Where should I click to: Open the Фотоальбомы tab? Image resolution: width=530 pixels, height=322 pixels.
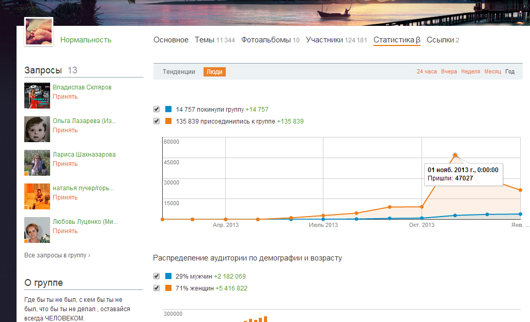270,40
